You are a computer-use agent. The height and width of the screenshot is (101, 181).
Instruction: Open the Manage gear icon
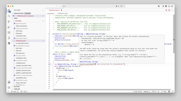(x=9, y=87)
